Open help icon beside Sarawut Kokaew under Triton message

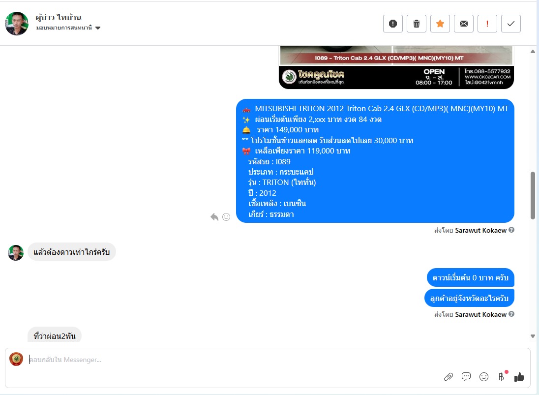click(511, 230)
